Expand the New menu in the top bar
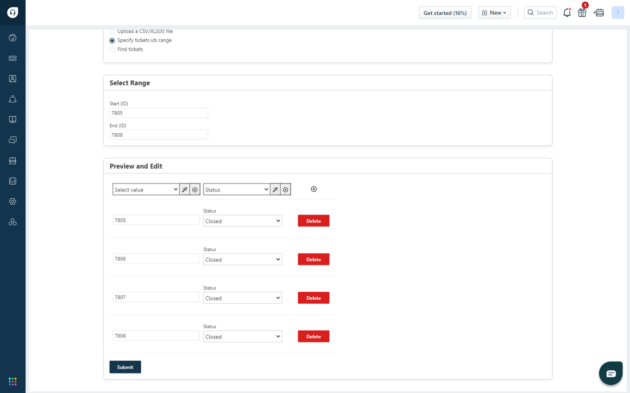The height and width of the screenshot is (393, 630). tap(494, 12)
